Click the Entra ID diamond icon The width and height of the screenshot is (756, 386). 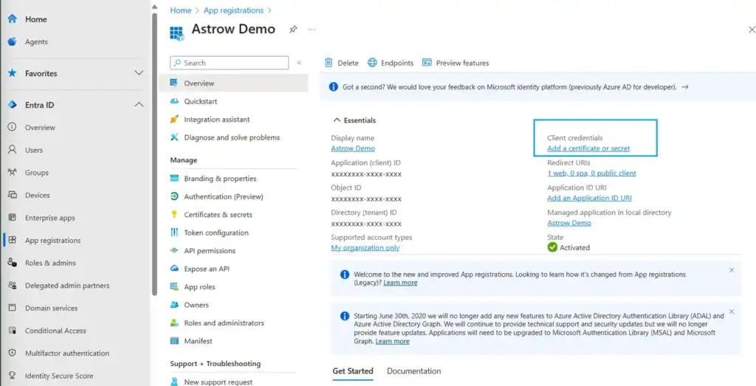point(13,105)
